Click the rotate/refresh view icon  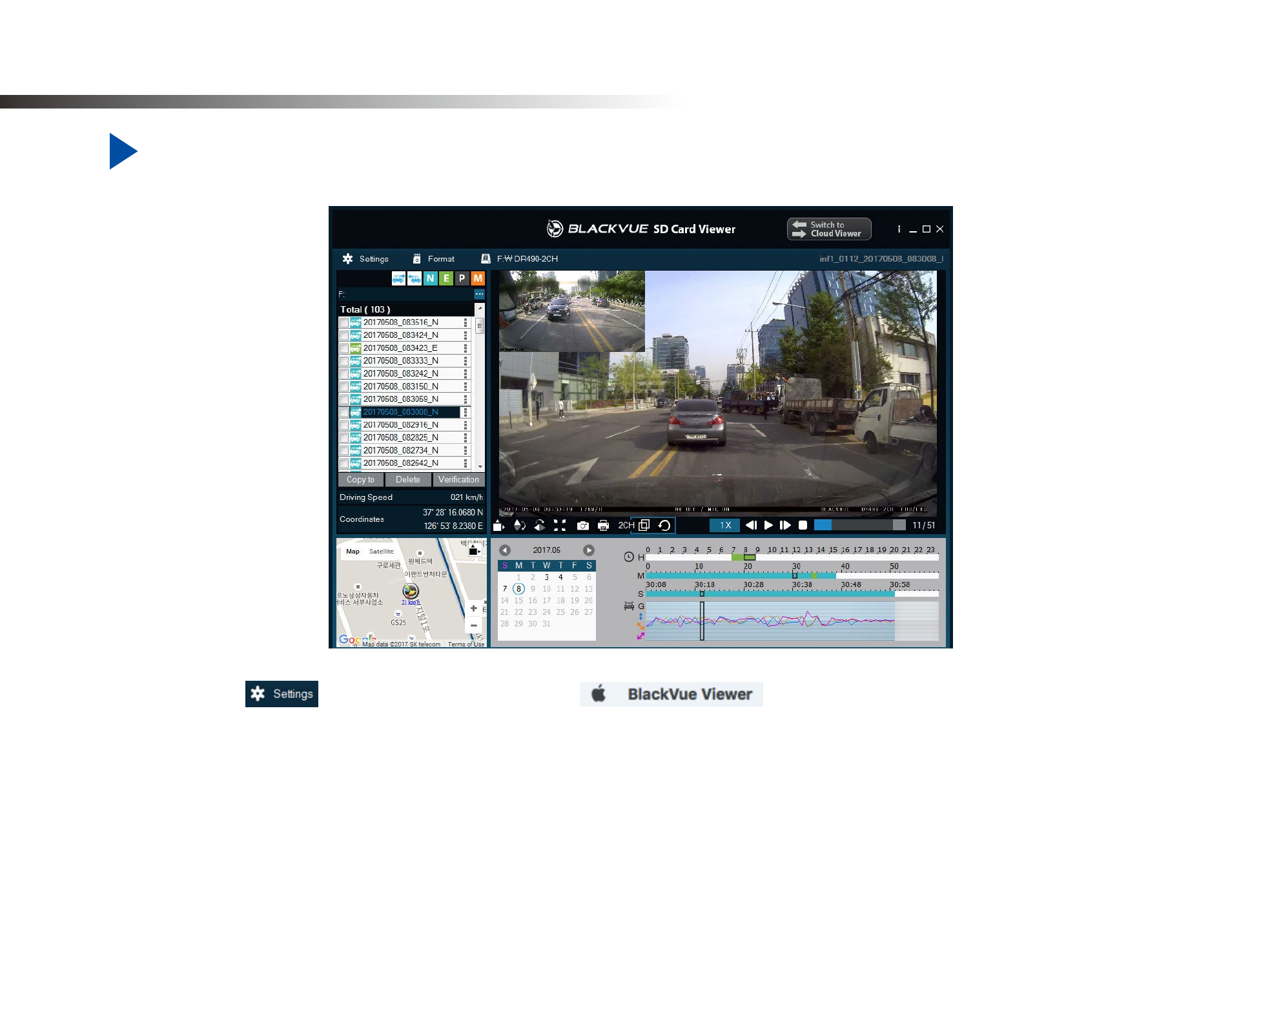pos(664,526)
